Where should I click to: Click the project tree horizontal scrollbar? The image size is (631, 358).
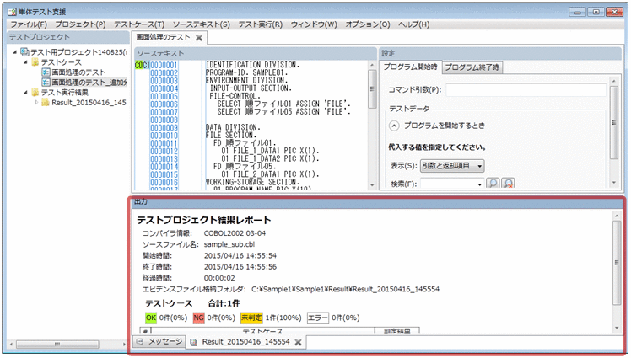click(x=57, y=345)
